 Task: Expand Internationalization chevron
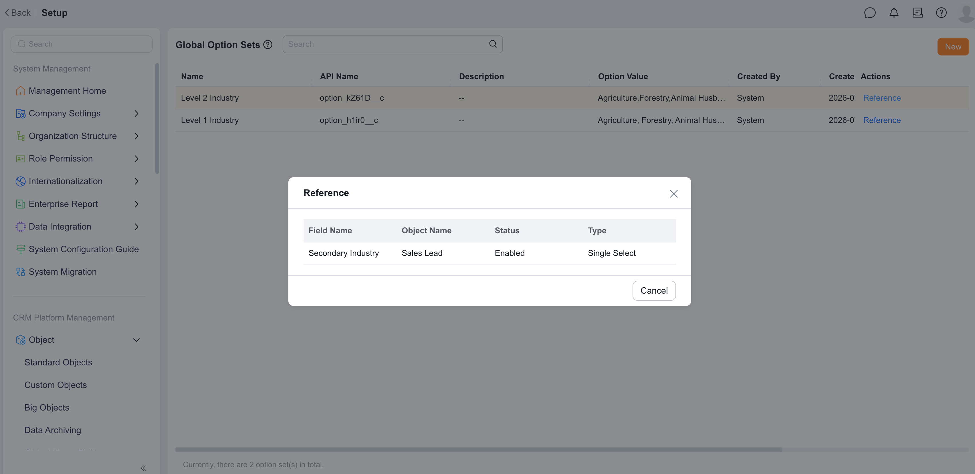137,181
